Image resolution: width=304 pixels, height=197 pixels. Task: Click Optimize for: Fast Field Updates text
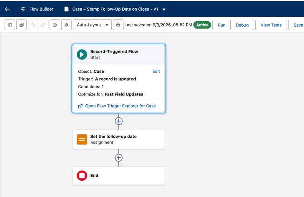point(111,94)
